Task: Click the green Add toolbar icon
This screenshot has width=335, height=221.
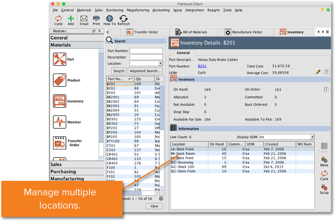Action: [71, 21]
